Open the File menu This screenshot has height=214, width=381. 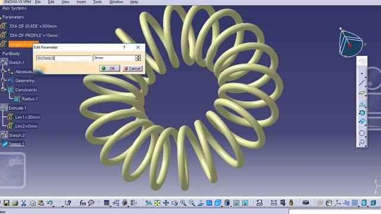pyautogui.click(x=38, y=2)
